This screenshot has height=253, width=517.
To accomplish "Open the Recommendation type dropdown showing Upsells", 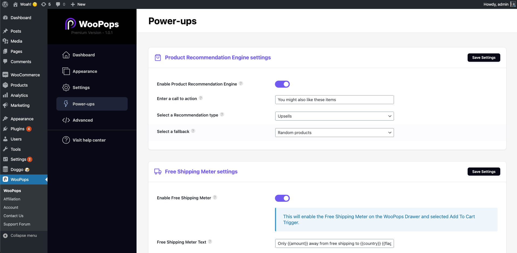I will 334,116.
